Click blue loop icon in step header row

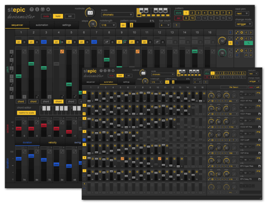(x=230, y=33)
